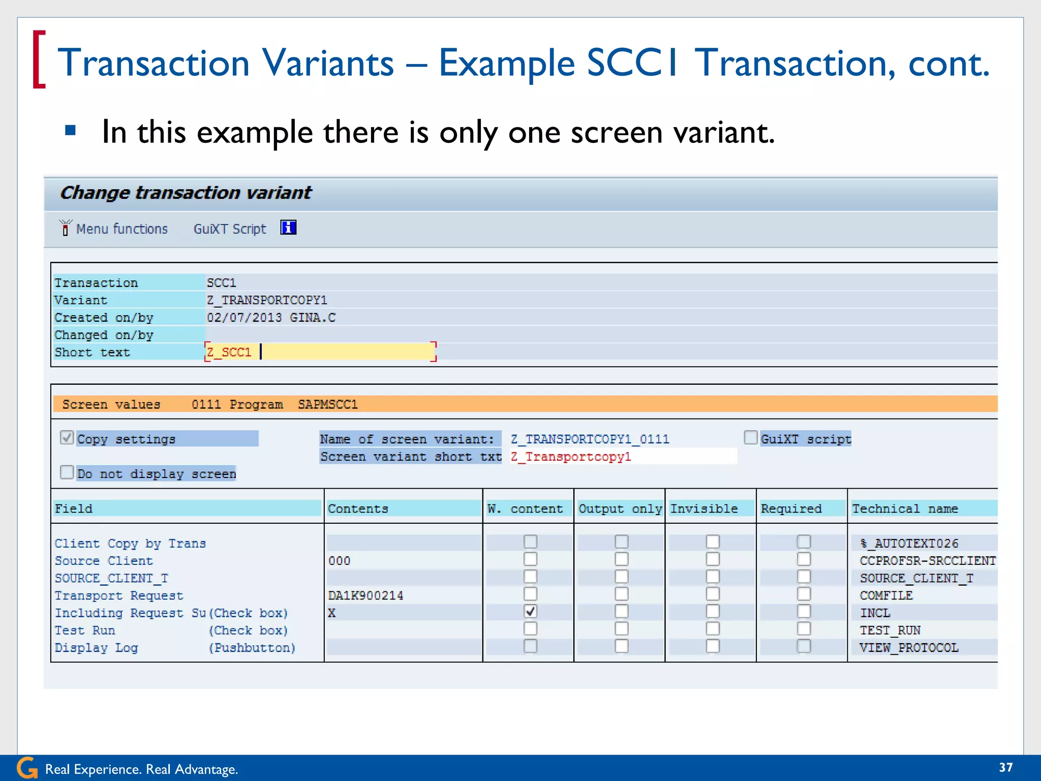Enable the Do not display screen checkbox
The width and height of the screenshot is (1041, 781).
click(x=67, y=472)
